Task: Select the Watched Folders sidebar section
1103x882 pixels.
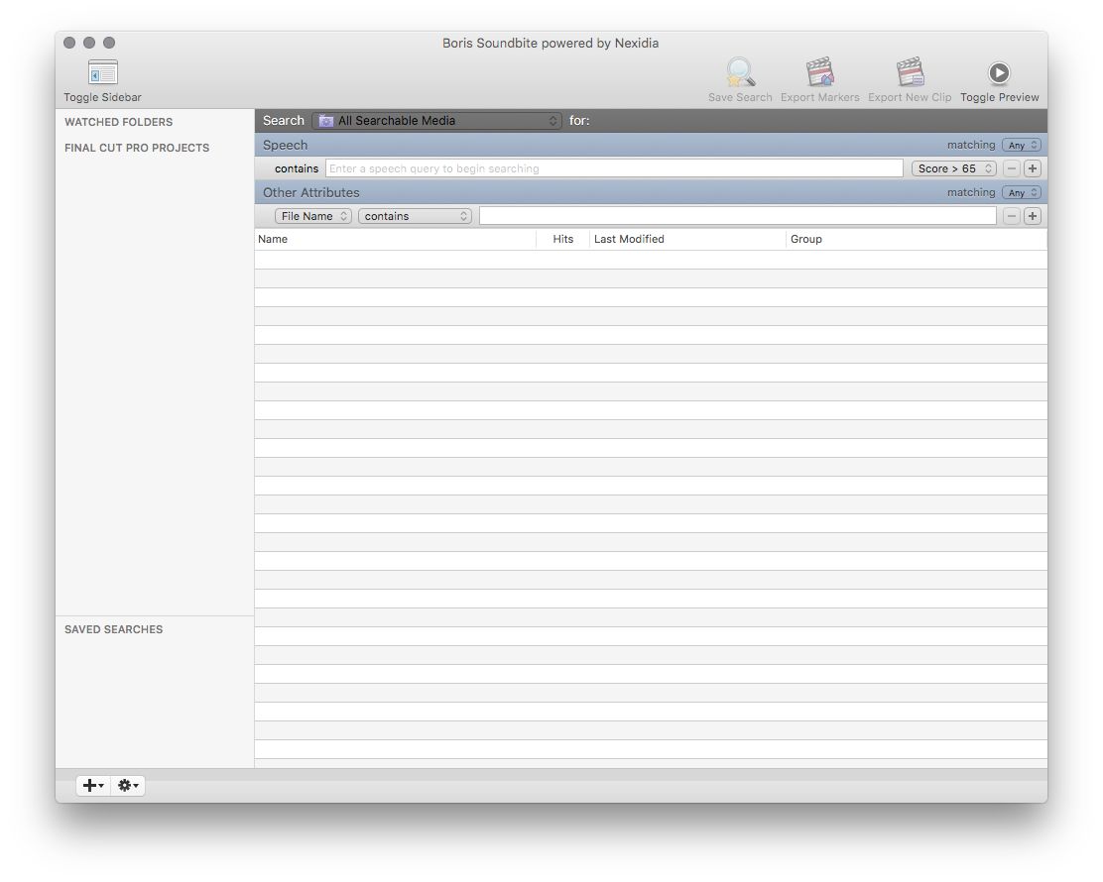Action: pyautogui.click(x=118, y=122)
